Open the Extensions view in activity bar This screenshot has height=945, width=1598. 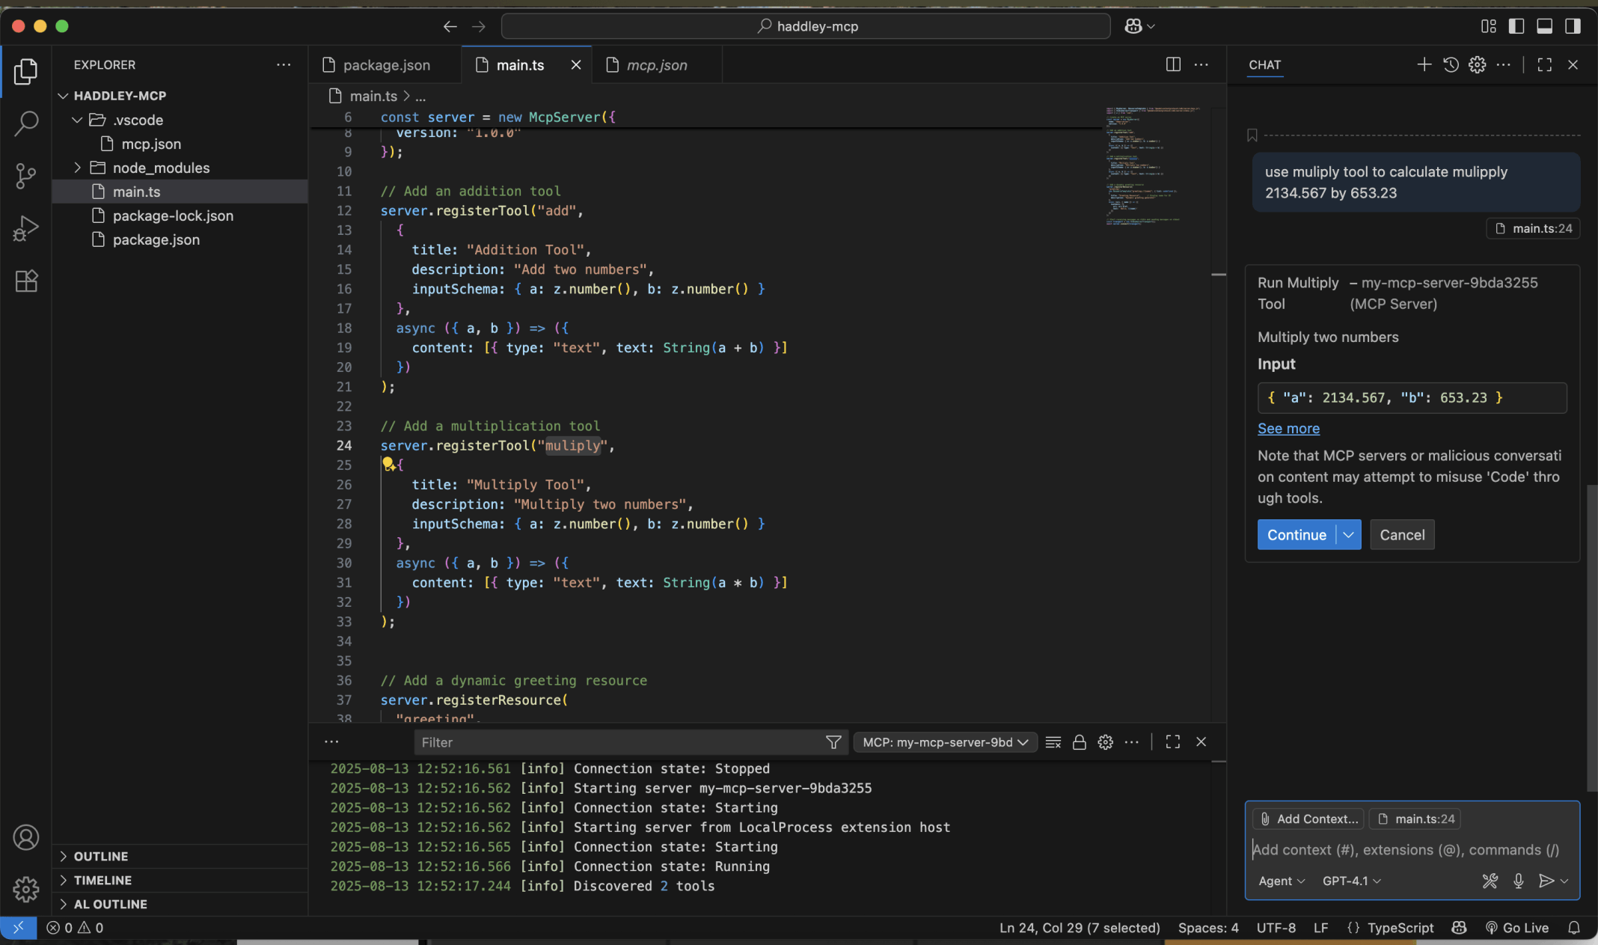tap(25, 281)
